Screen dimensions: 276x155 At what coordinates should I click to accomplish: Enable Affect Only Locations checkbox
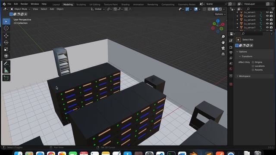pyautogui.click(x=253, y=66)
